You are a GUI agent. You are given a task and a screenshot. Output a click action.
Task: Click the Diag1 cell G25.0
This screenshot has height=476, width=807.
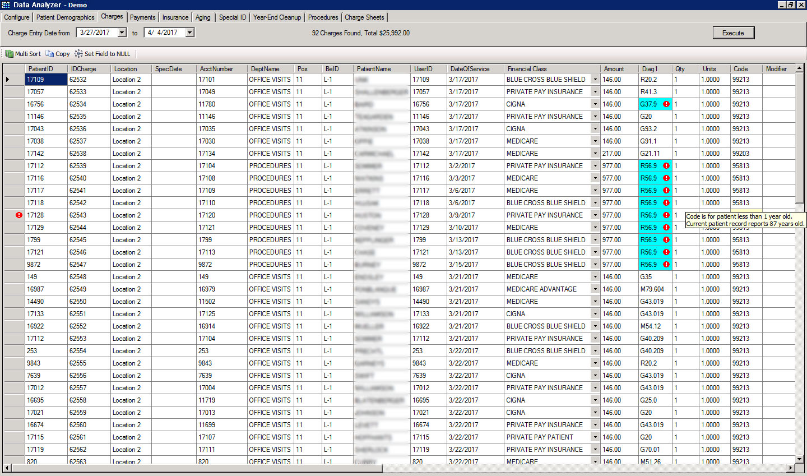tap(655, 400)
